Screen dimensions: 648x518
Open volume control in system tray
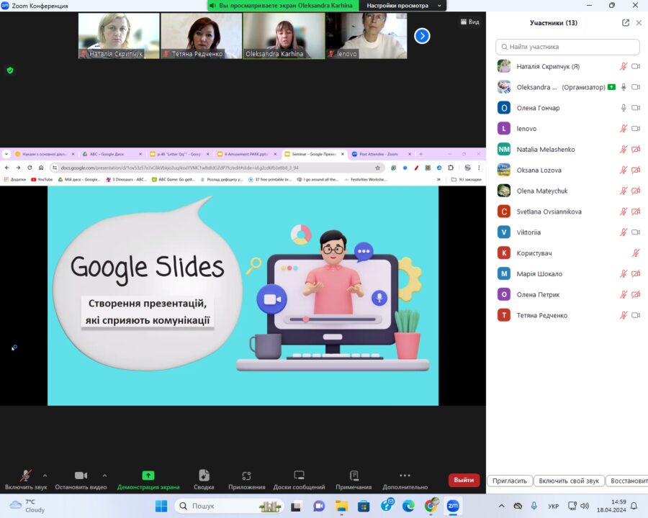click(585, 506)
